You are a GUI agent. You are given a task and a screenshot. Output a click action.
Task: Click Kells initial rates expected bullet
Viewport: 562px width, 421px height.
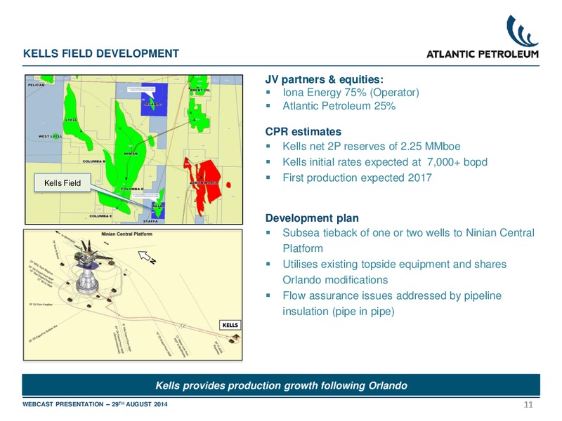pos(385,162)
